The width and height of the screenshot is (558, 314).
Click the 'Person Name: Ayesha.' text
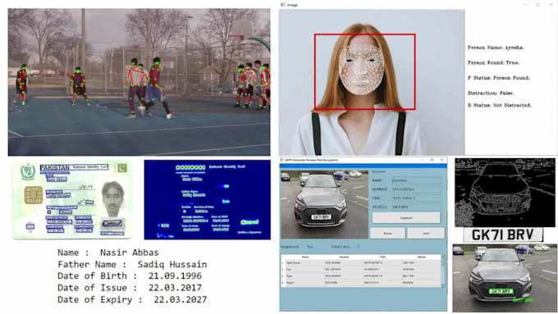click(x=496, y=48)
